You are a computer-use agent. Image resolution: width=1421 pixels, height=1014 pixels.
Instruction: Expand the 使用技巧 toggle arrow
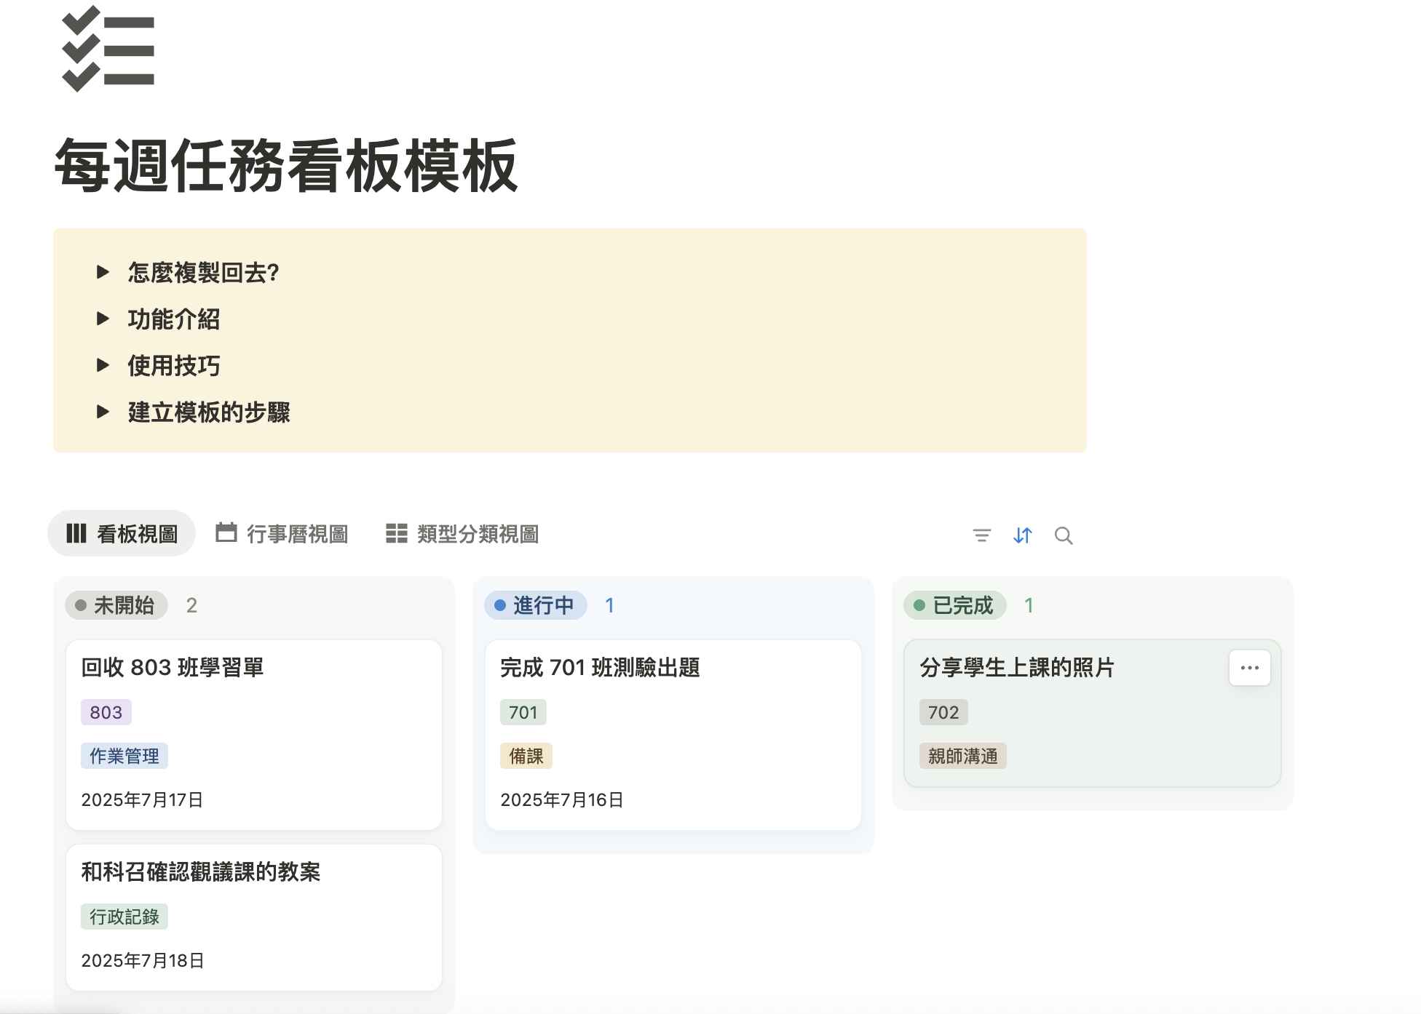click(103, 365)
